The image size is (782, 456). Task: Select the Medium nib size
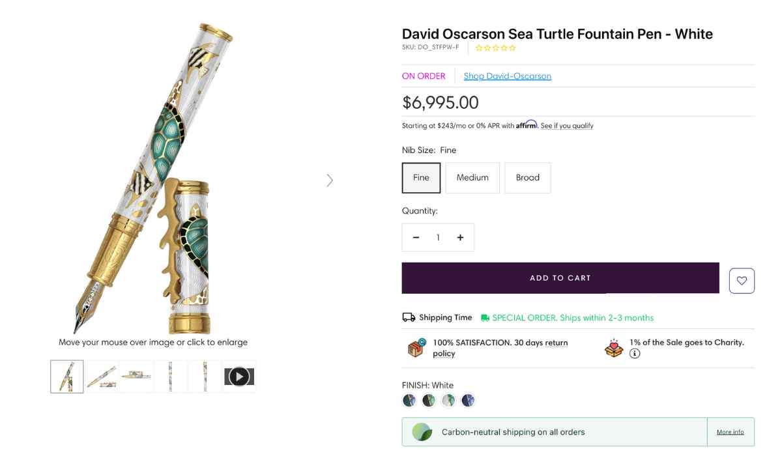click(x=472, y=177)
